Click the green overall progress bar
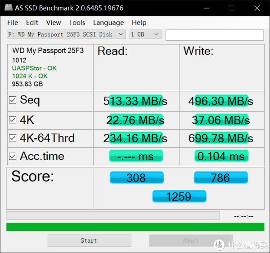This screenshot has height=253, width=270. coord(135,227)
